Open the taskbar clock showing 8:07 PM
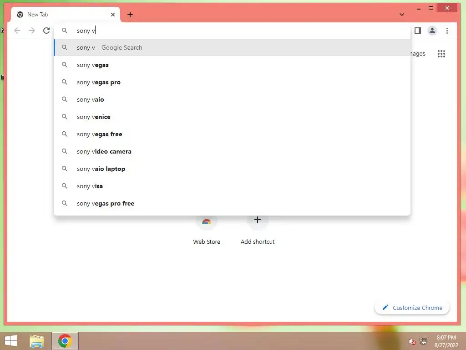Viewport: 466px width, 350px height. (446, 341)
